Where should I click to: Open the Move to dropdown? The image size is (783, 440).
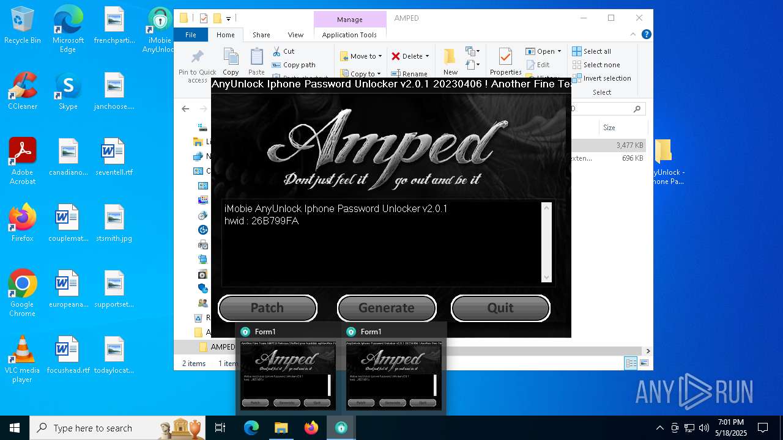tap(361, 56)
